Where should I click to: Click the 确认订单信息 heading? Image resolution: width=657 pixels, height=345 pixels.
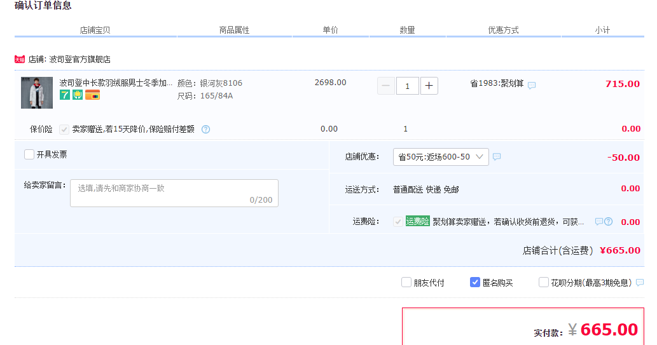43,6
